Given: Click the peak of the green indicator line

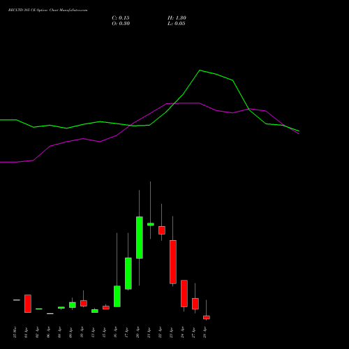Looking at the screenshot, I should click(200, 70).
